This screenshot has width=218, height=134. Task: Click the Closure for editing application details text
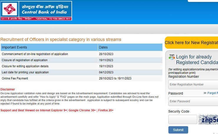tap(25, 66)
